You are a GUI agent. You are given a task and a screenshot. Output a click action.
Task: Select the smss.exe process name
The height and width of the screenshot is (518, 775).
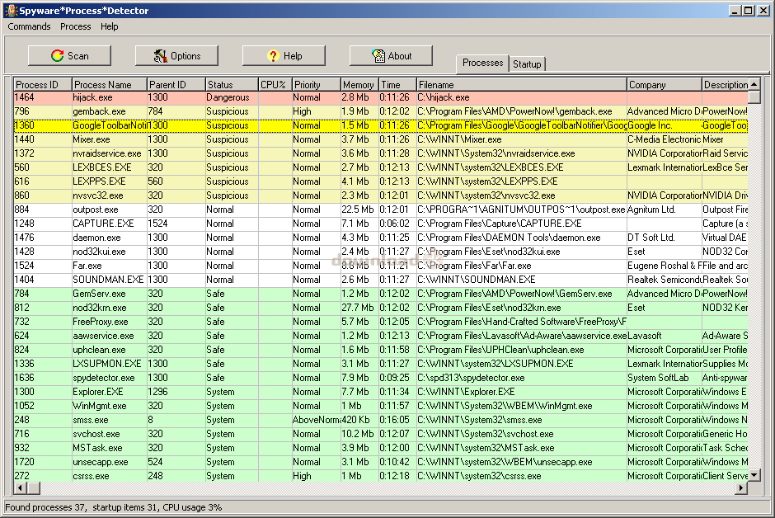pos(91,420)
